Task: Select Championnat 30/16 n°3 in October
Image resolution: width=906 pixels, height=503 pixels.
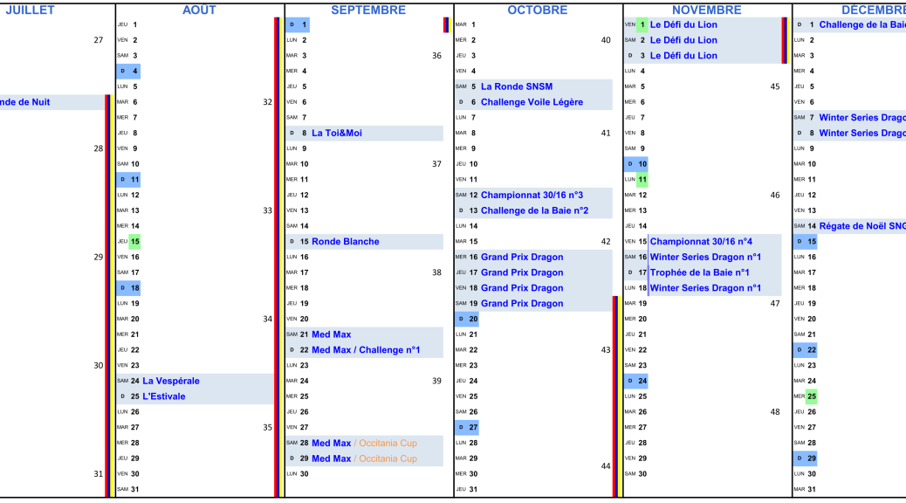Action: coord(532,196)
